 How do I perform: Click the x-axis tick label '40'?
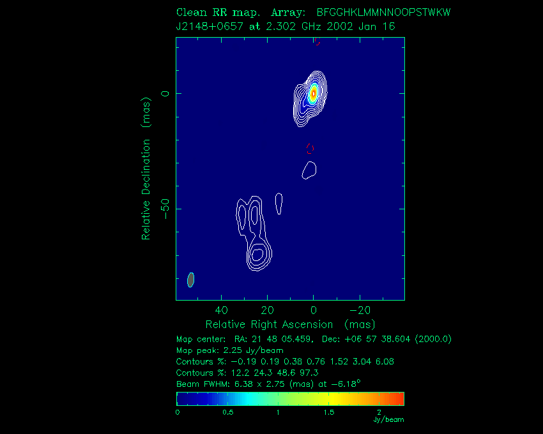coord(221,310)
